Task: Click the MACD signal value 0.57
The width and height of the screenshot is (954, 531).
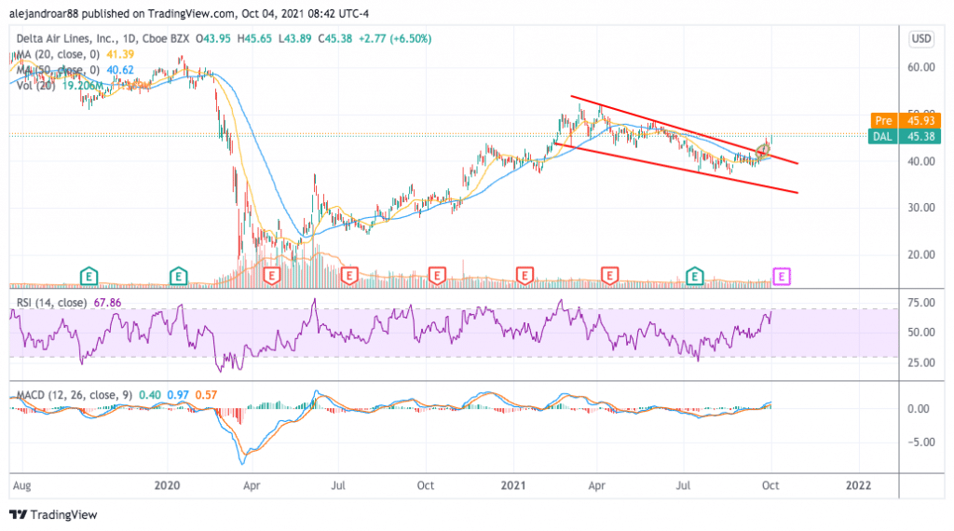Action: tap(206, 395)
